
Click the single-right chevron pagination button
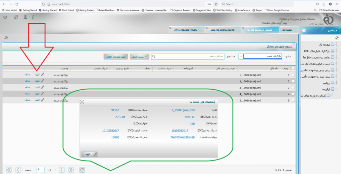click(62, 170)
